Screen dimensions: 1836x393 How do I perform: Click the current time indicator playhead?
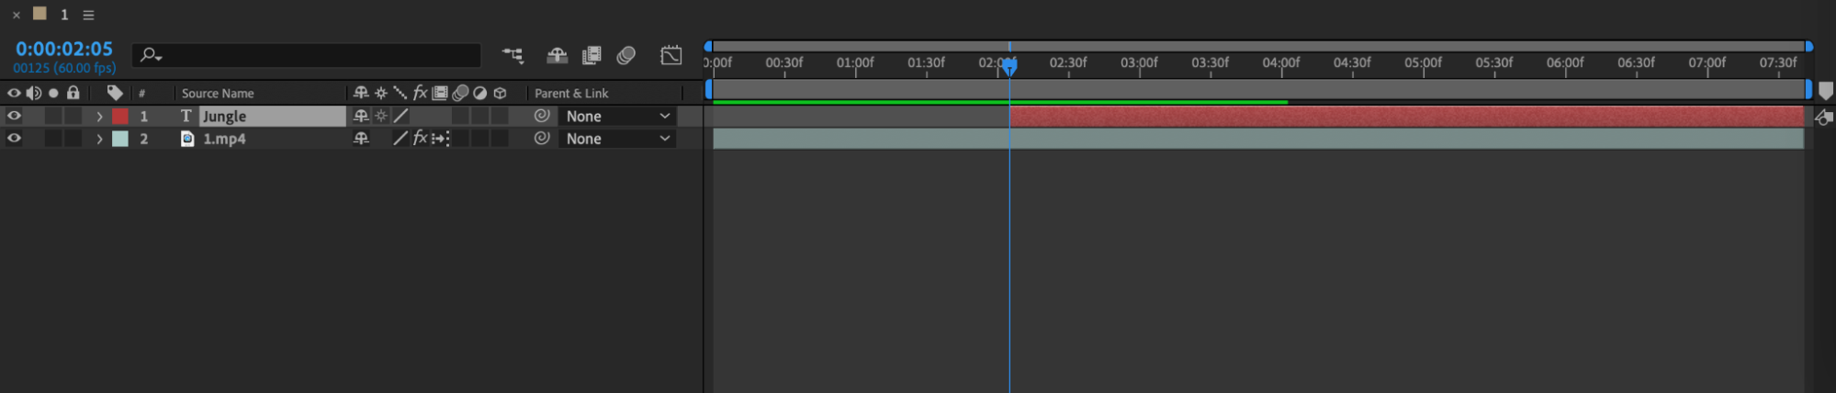[1009, 65]
